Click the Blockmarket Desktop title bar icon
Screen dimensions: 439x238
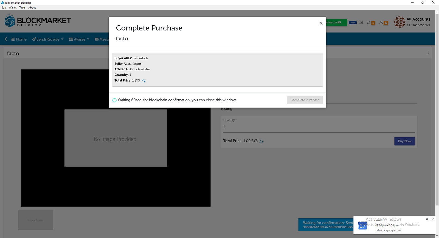2,2
